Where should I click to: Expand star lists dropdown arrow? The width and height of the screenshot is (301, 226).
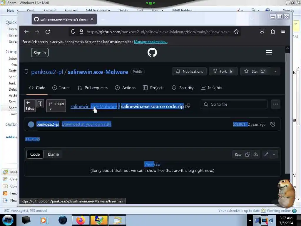275,71
